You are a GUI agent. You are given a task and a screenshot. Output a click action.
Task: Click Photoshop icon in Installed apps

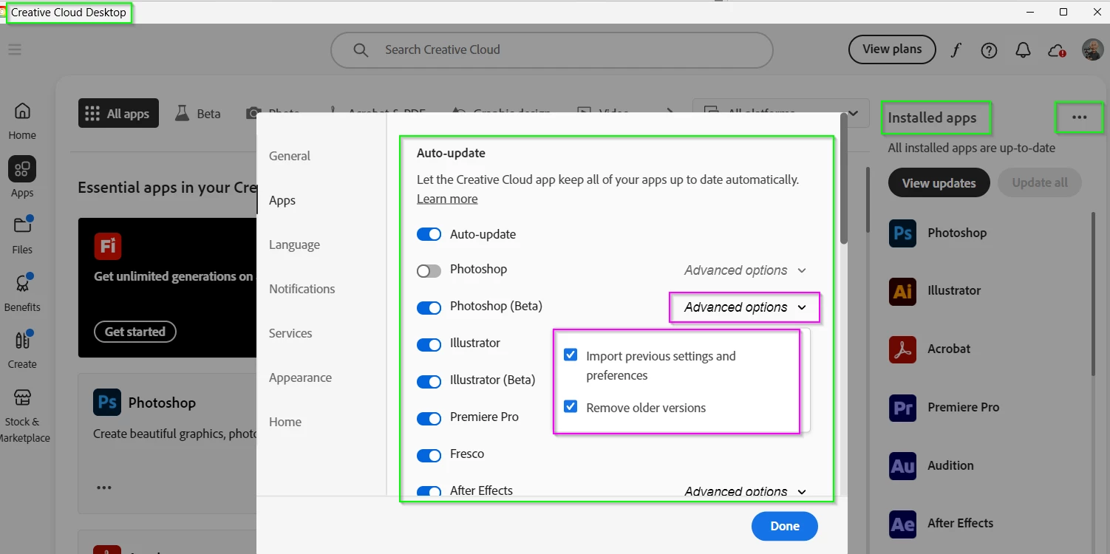[902, 233]
